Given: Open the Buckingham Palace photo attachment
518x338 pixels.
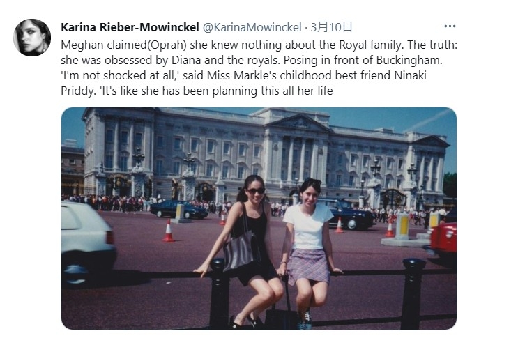Looking at the screenshot, I should tap(259, 218).
